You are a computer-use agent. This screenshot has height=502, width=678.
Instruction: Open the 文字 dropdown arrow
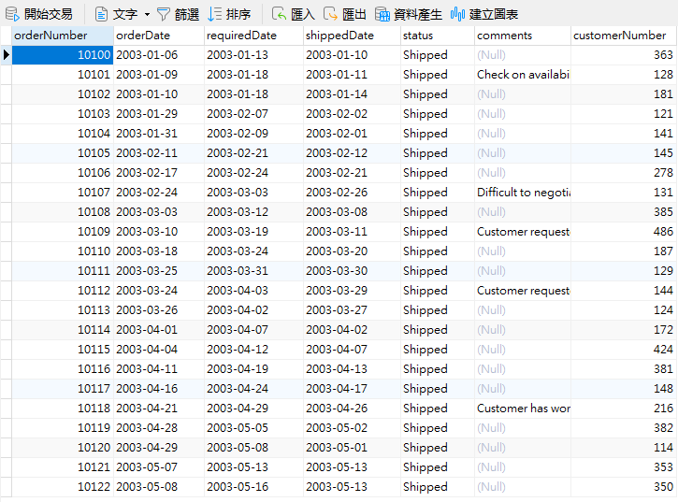click(x=147, y=15)
